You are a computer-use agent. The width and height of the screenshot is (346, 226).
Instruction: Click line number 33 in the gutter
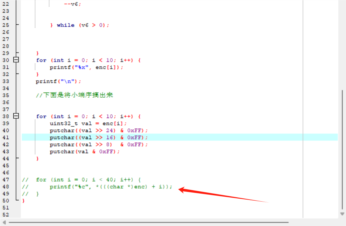[6, 82]
